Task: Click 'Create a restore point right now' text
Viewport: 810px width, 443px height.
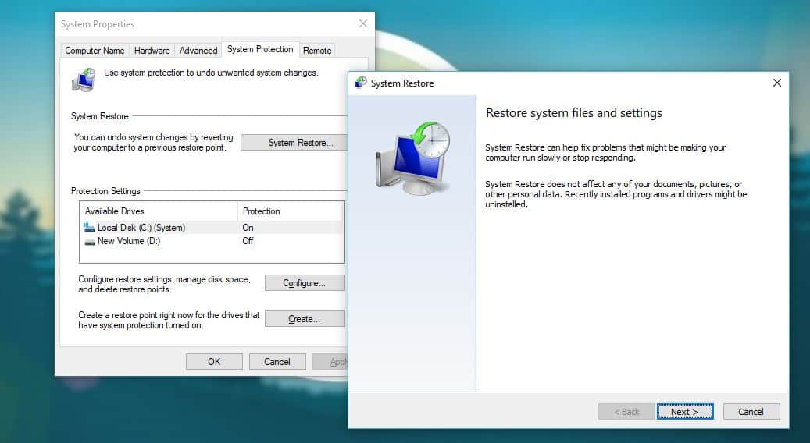Action: (x=169, y=320)
